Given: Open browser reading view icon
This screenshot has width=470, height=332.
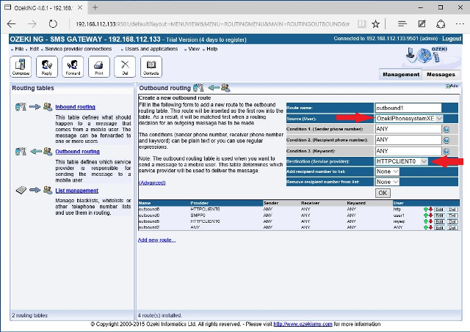Looking at the screenshot, I should (x=362, y=24).
